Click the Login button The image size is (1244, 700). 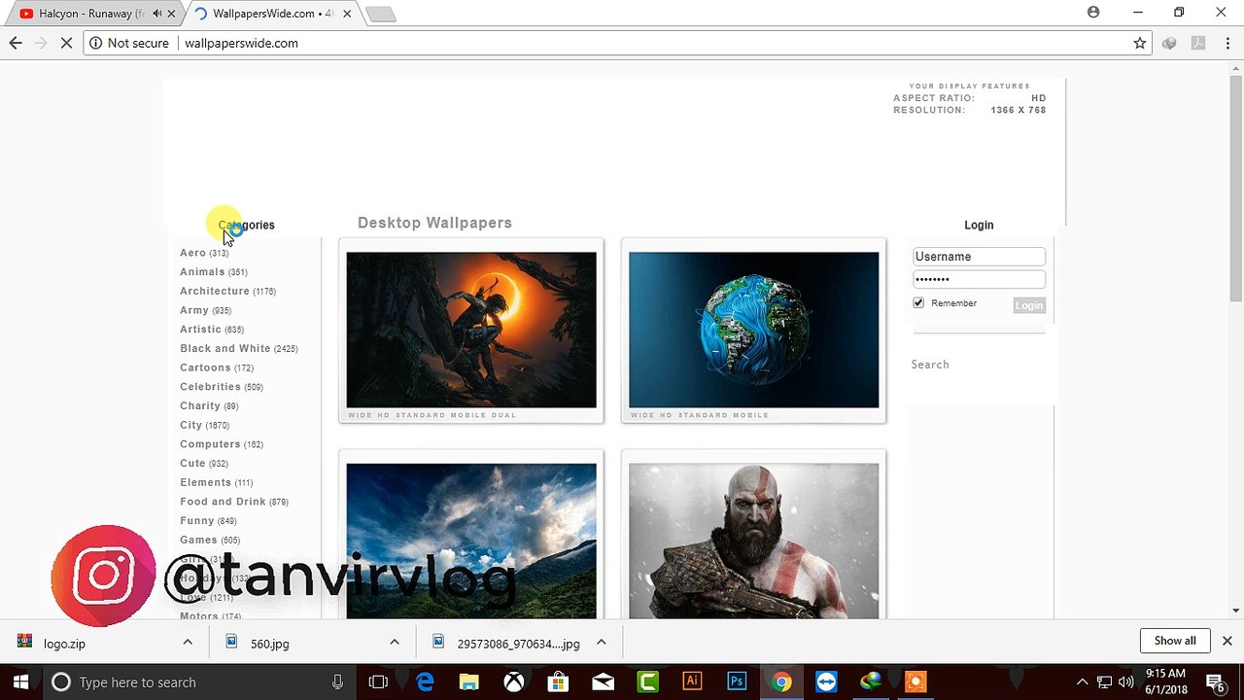(1028, 305)
